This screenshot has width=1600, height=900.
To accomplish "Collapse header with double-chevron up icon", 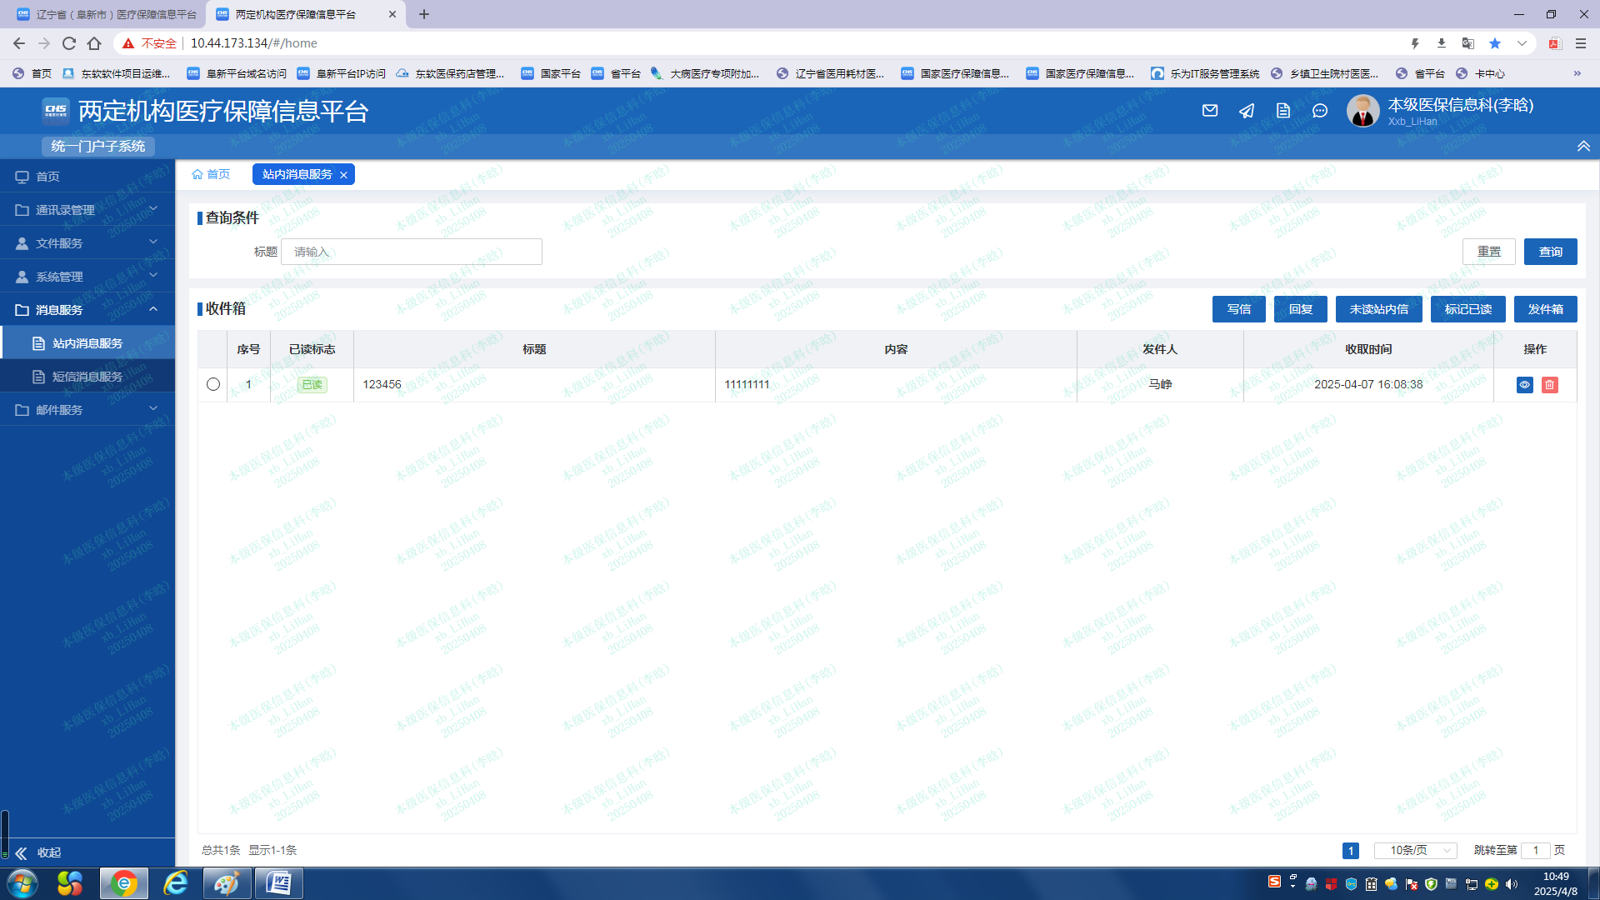I will coord(1583,146).
